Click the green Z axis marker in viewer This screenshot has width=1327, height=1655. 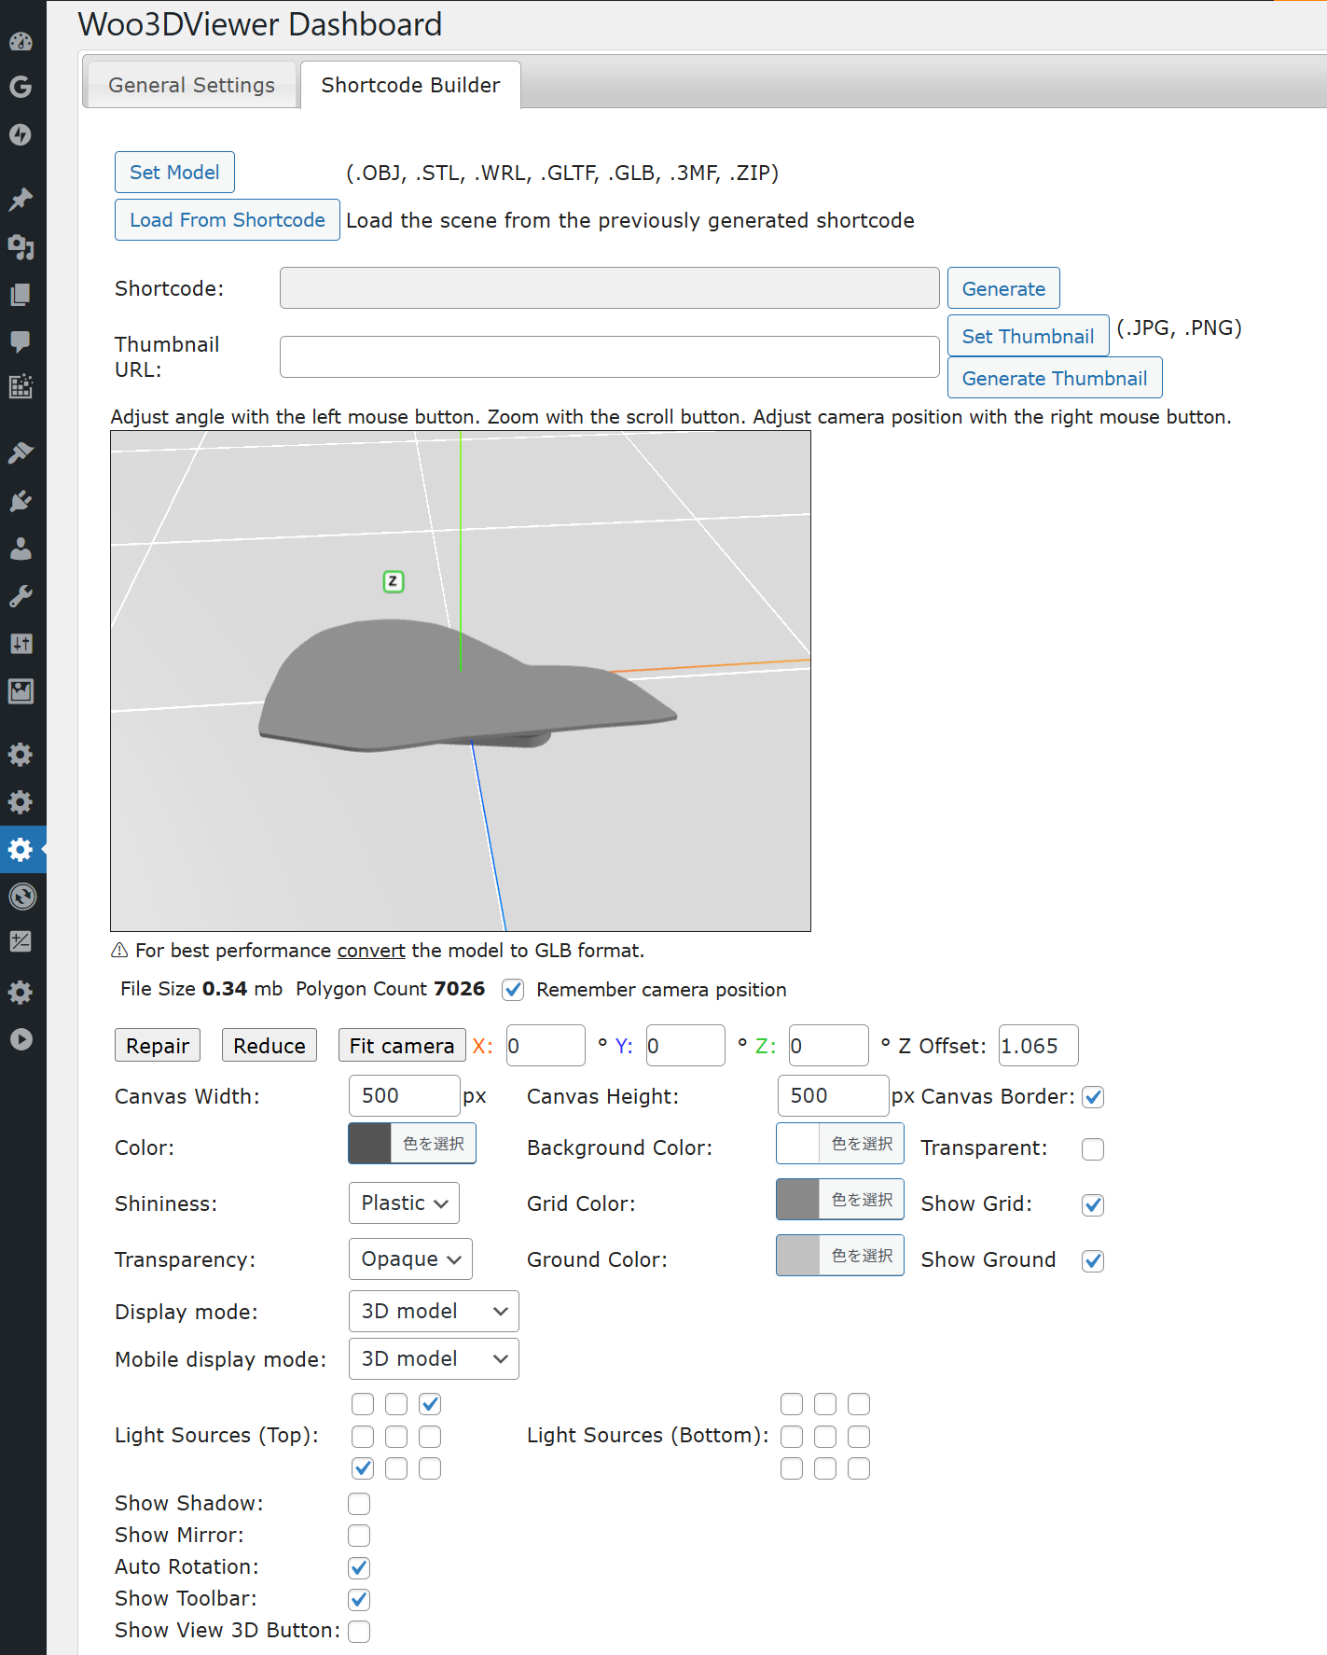click(394, 581)
